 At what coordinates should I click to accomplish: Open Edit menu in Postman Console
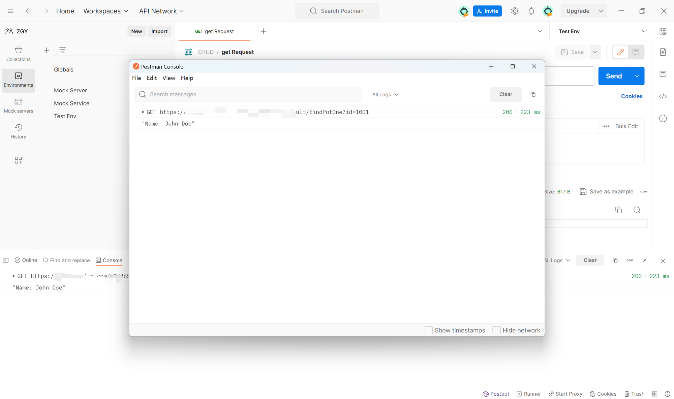click(152, 78)
